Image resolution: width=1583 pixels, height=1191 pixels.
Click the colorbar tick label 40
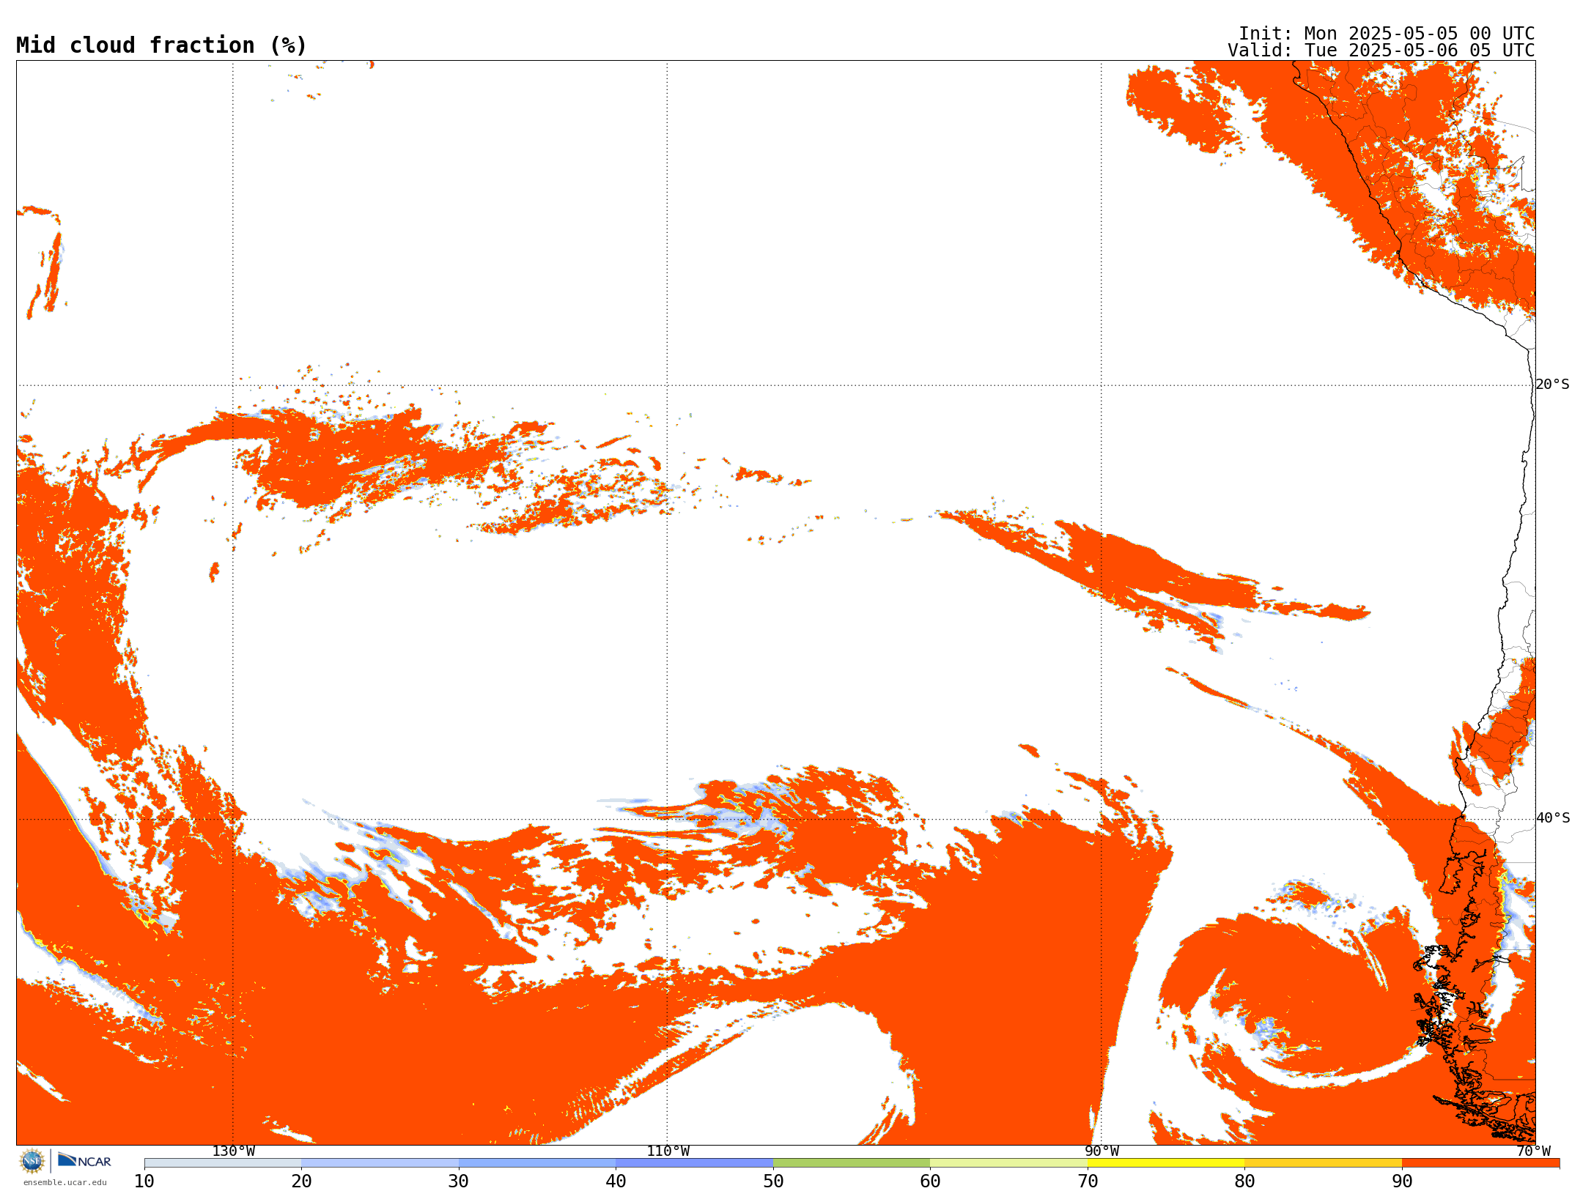[616, 1181]
